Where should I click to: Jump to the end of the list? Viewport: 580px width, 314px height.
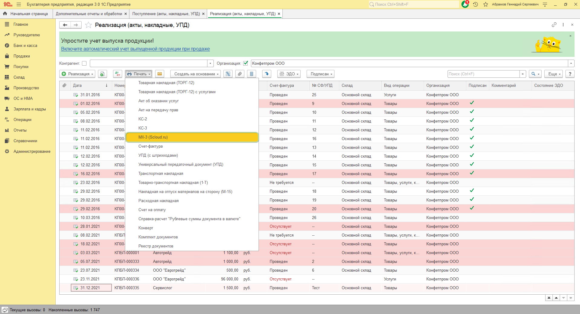(x=571, y=298)
